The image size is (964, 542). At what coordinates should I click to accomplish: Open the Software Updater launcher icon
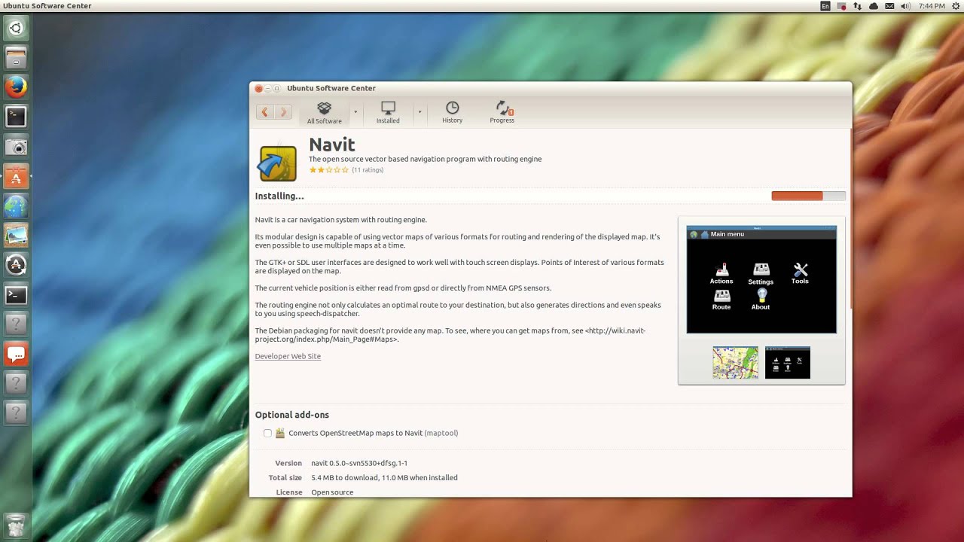(x=16, y=265)
